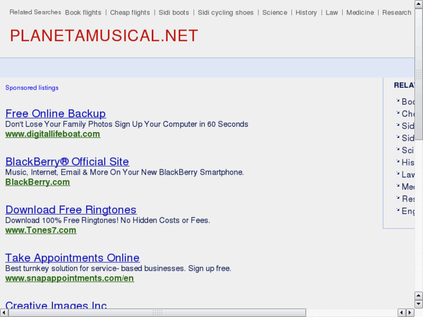The height and width of the screenshot is (317, 423).
Task: Open the Medicine related search link
Action: (x=360, y=13)
